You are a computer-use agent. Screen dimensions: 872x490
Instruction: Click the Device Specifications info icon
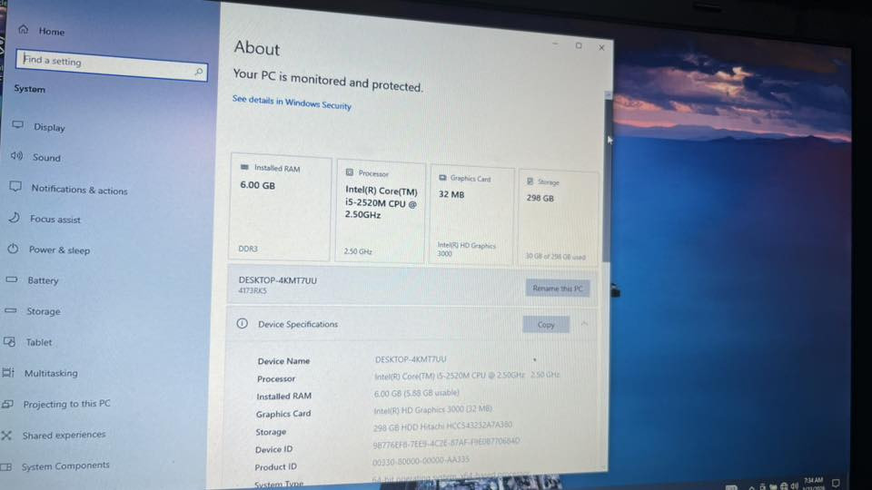242,323
